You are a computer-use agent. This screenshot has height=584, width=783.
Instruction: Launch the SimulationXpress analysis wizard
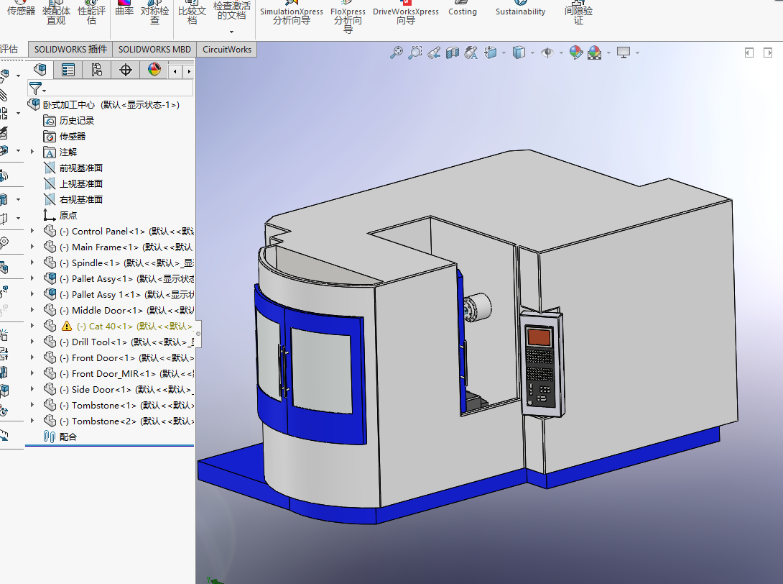292,13
